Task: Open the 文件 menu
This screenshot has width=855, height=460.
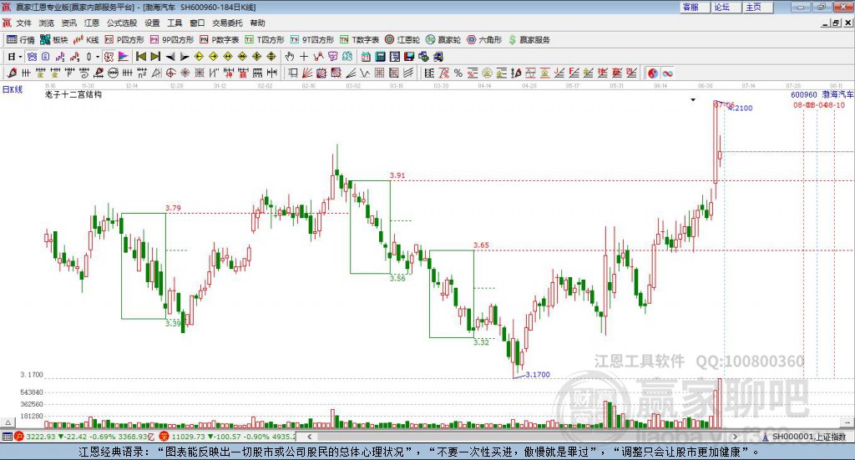Action: (x=23, y=23)
